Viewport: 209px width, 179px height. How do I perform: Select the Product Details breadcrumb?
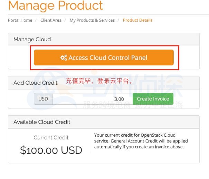click(x=137, y=20)
